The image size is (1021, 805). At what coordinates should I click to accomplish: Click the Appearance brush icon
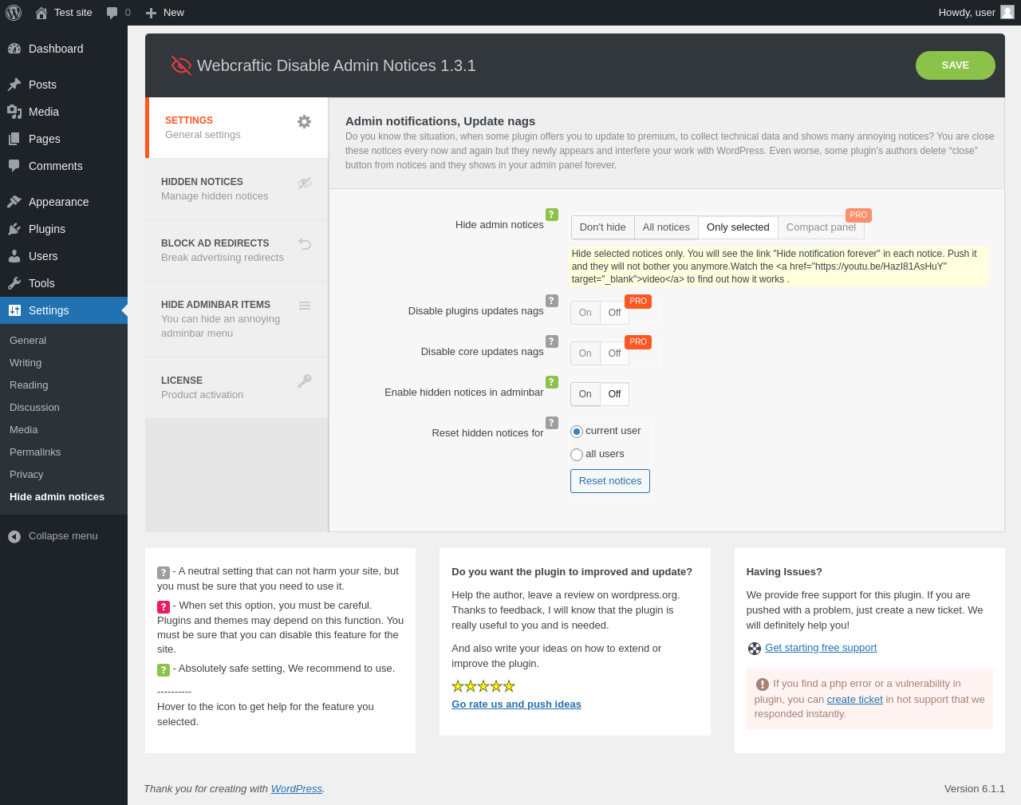click(x=14, y=202)
